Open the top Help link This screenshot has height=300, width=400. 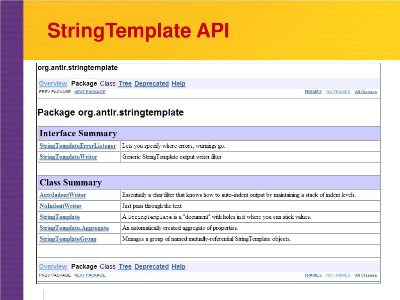coord(178,84)
